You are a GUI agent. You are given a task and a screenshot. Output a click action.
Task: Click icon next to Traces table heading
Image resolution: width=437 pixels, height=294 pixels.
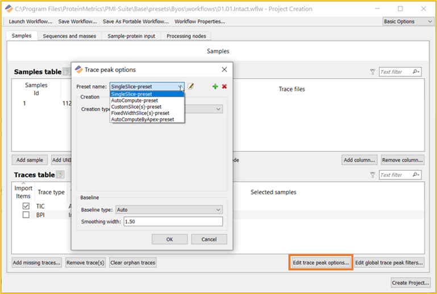[60, 175]
